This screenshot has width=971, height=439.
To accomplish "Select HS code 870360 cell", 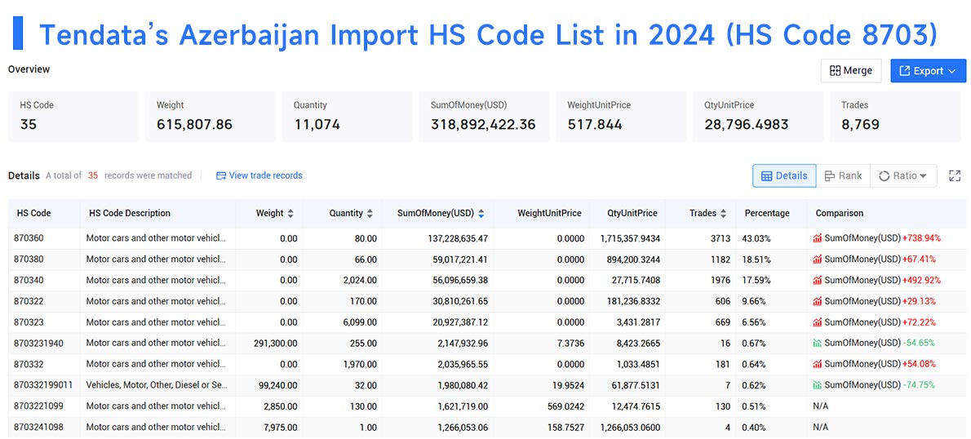I will 27,238.
